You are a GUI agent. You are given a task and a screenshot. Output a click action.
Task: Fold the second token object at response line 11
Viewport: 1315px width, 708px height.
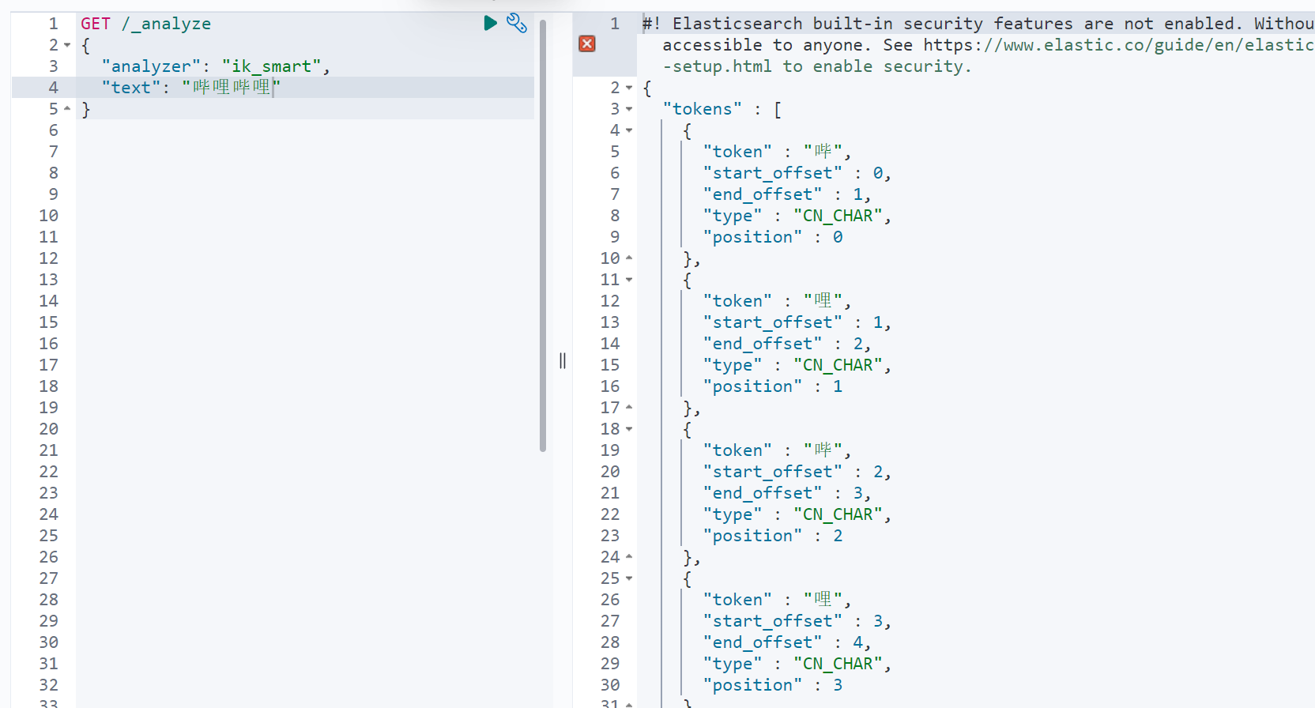click(629, 280)
